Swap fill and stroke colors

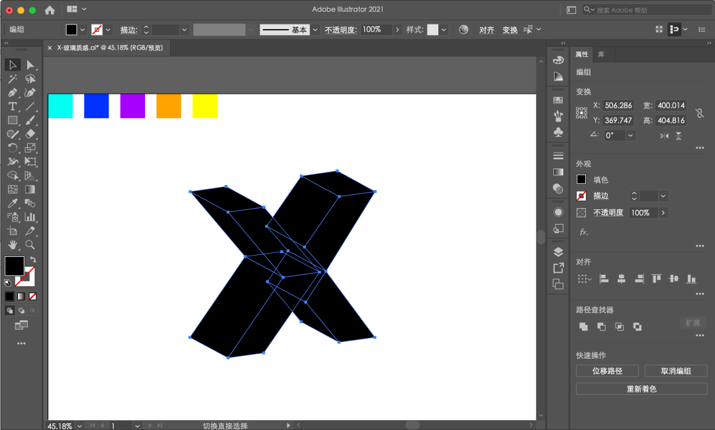point(33,260)
